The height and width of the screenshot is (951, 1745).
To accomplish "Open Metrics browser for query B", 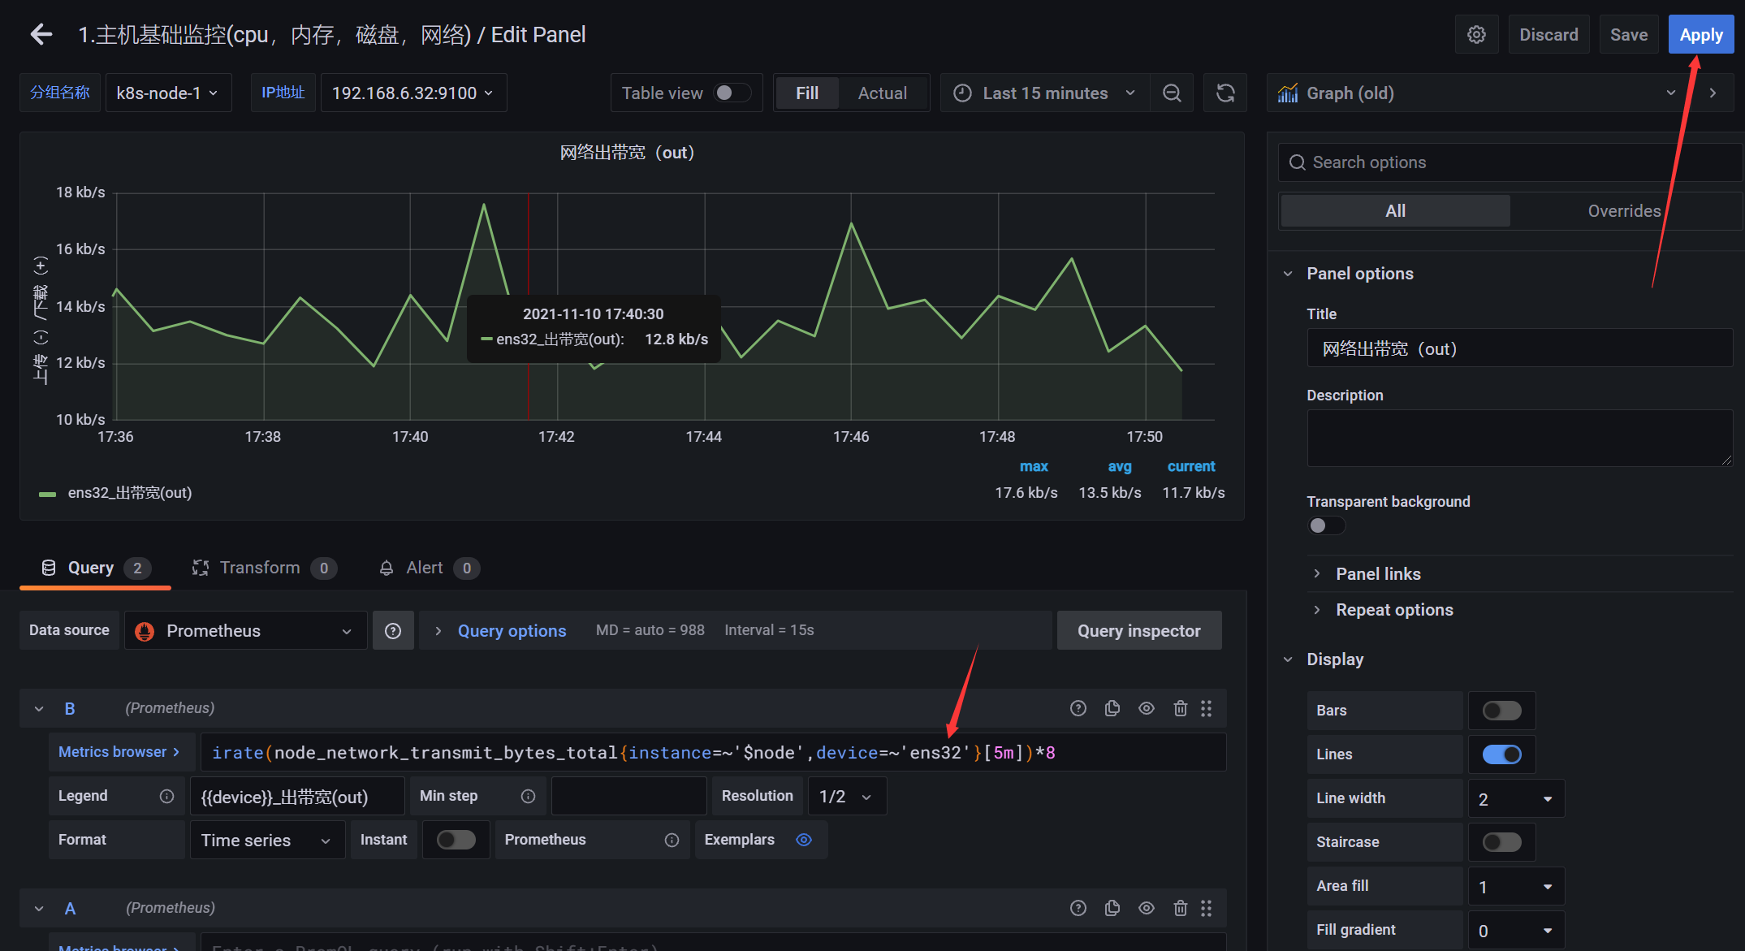I will point(121,752).
